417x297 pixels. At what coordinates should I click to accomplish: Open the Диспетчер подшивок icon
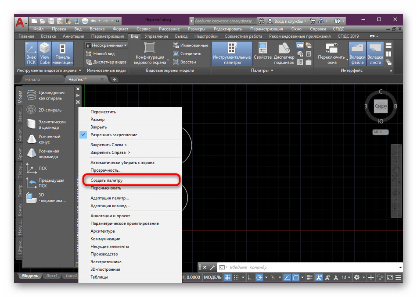click(284, 54)
